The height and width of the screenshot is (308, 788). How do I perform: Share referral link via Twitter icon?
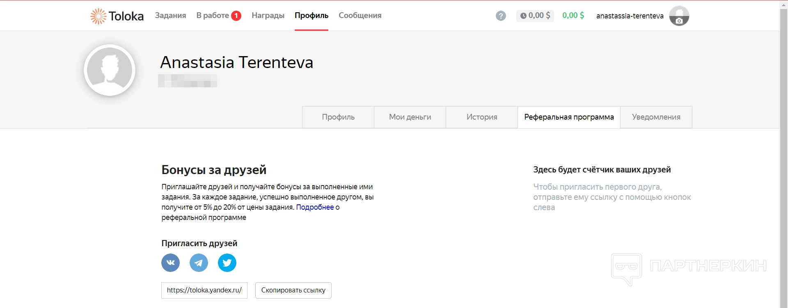pyautogui.click(x=227, y=263)
